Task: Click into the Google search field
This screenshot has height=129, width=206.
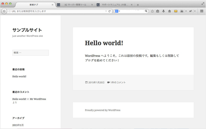Action: pos(132,11)
